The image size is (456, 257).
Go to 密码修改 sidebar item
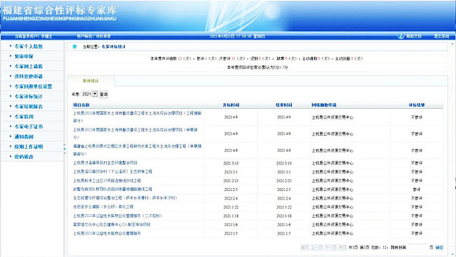24,157
